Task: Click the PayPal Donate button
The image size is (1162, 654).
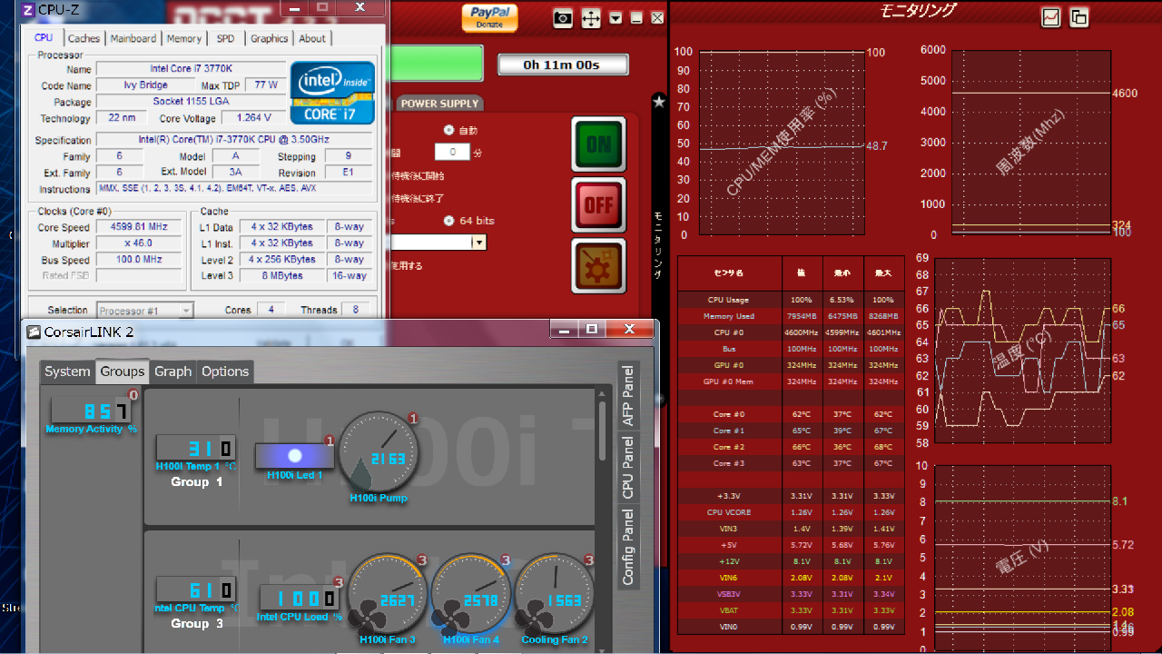Action: [x=490, y=18]
